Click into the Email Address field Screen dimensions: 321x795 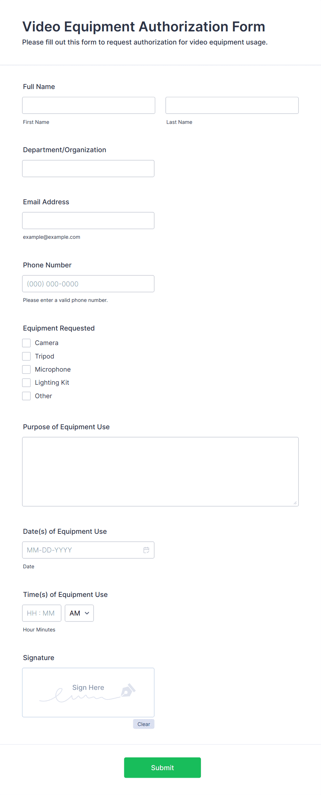88,220
